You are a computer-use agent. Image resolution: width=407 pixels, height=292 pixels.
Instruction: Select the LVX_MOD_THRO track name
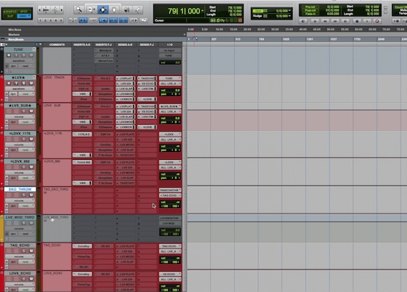[20, 217]
